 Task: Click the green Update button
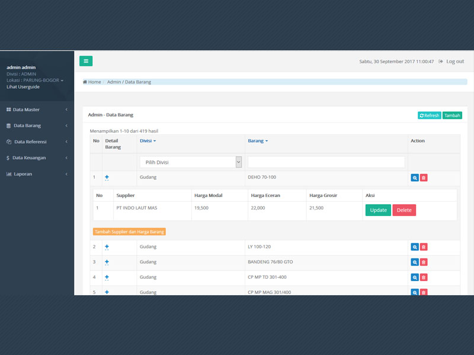point(378,210)
